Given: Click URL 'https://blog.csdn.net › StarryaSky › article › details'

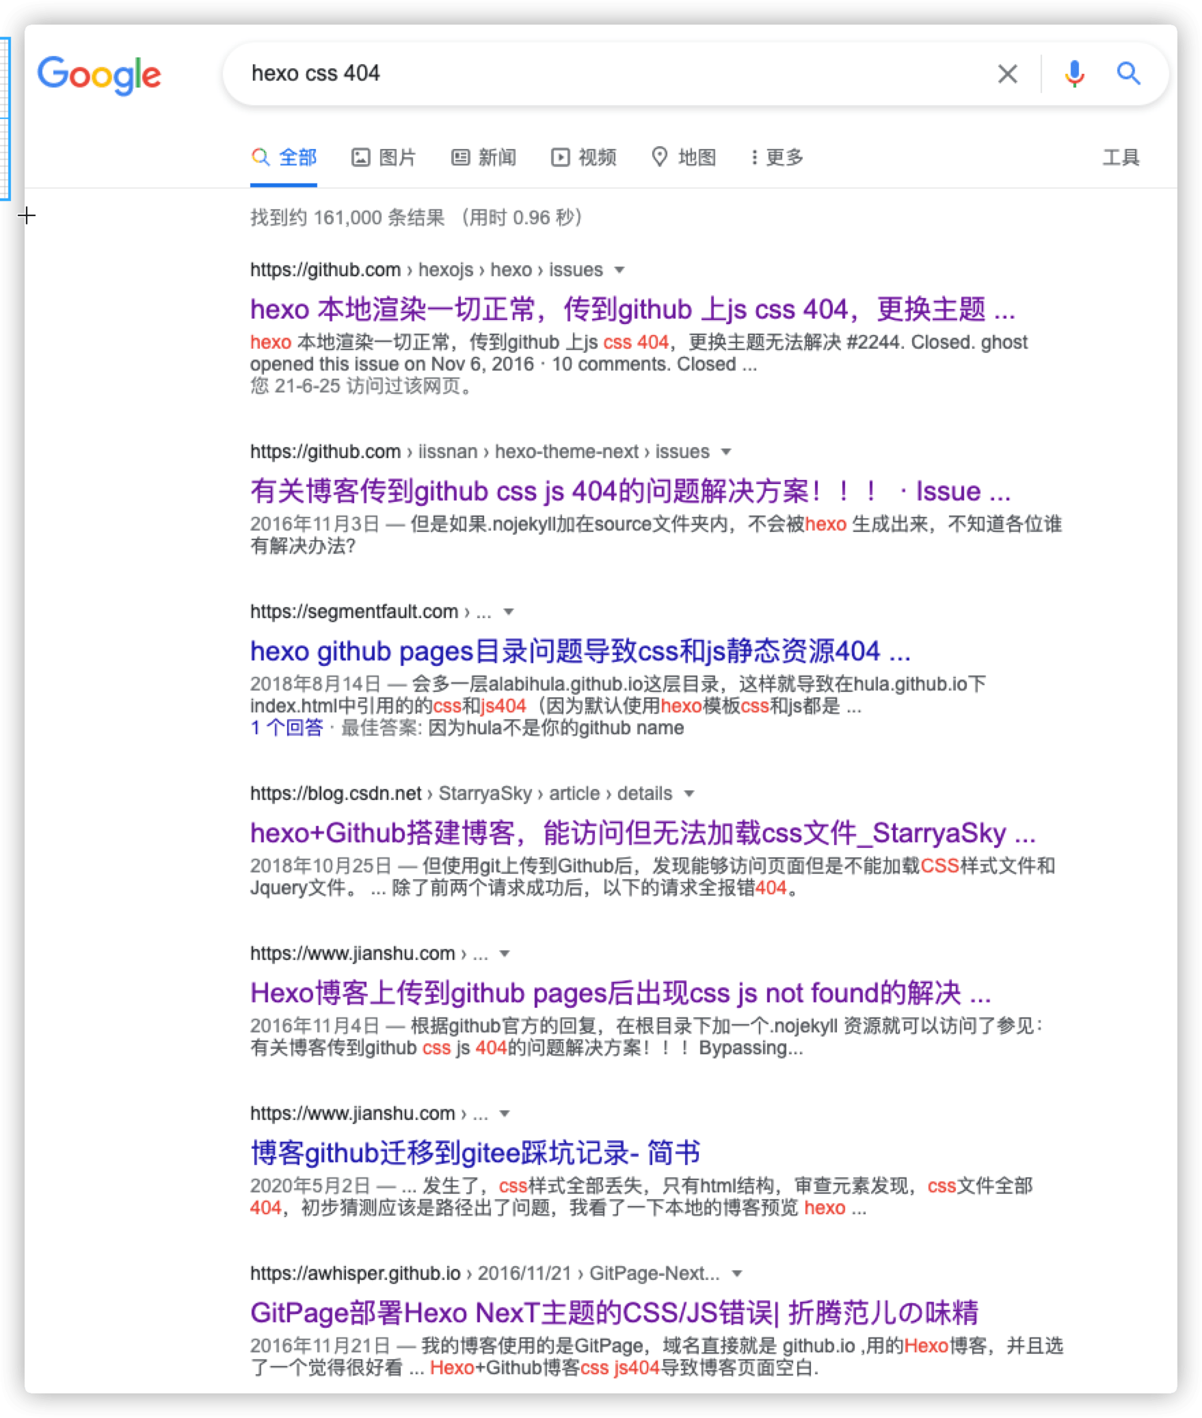Looking at the screenshot, I should point(462,794).
